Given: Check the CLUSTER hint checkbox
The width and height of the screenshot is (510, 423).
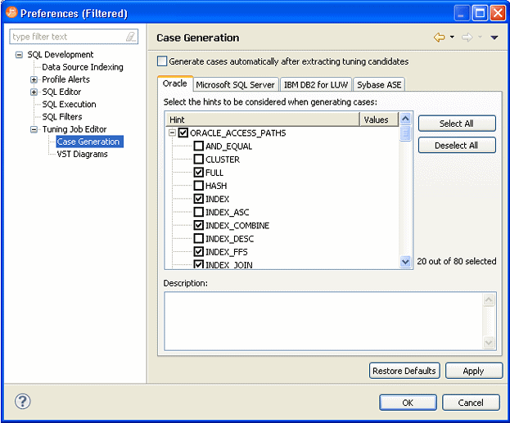Looking at the screenshot, I should (x=199, y=160).
